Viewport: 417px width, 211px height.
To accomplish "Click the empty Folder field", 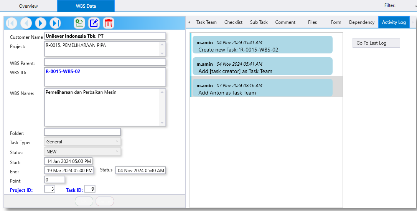I will (x=82, y=132).
